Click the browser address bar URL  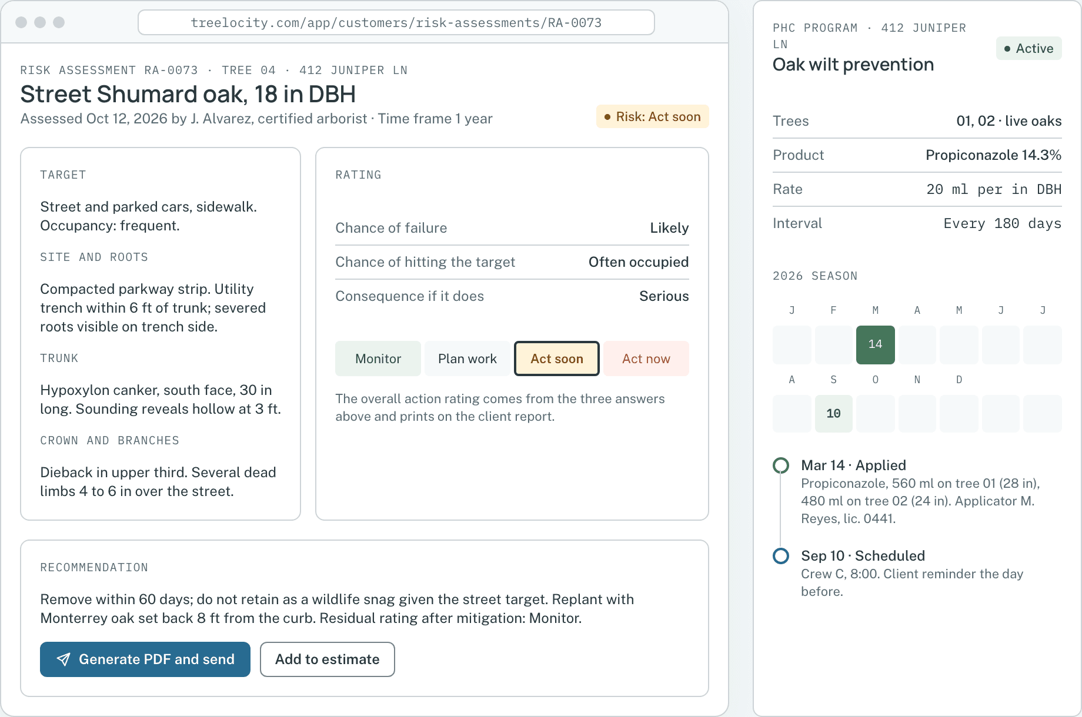396,22
